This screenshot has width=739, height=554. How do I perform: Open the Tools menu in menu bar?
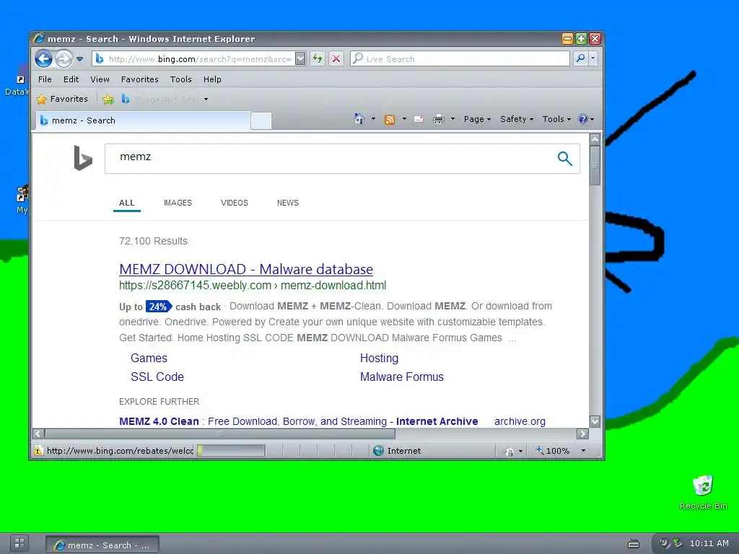(x=181, y=79)
